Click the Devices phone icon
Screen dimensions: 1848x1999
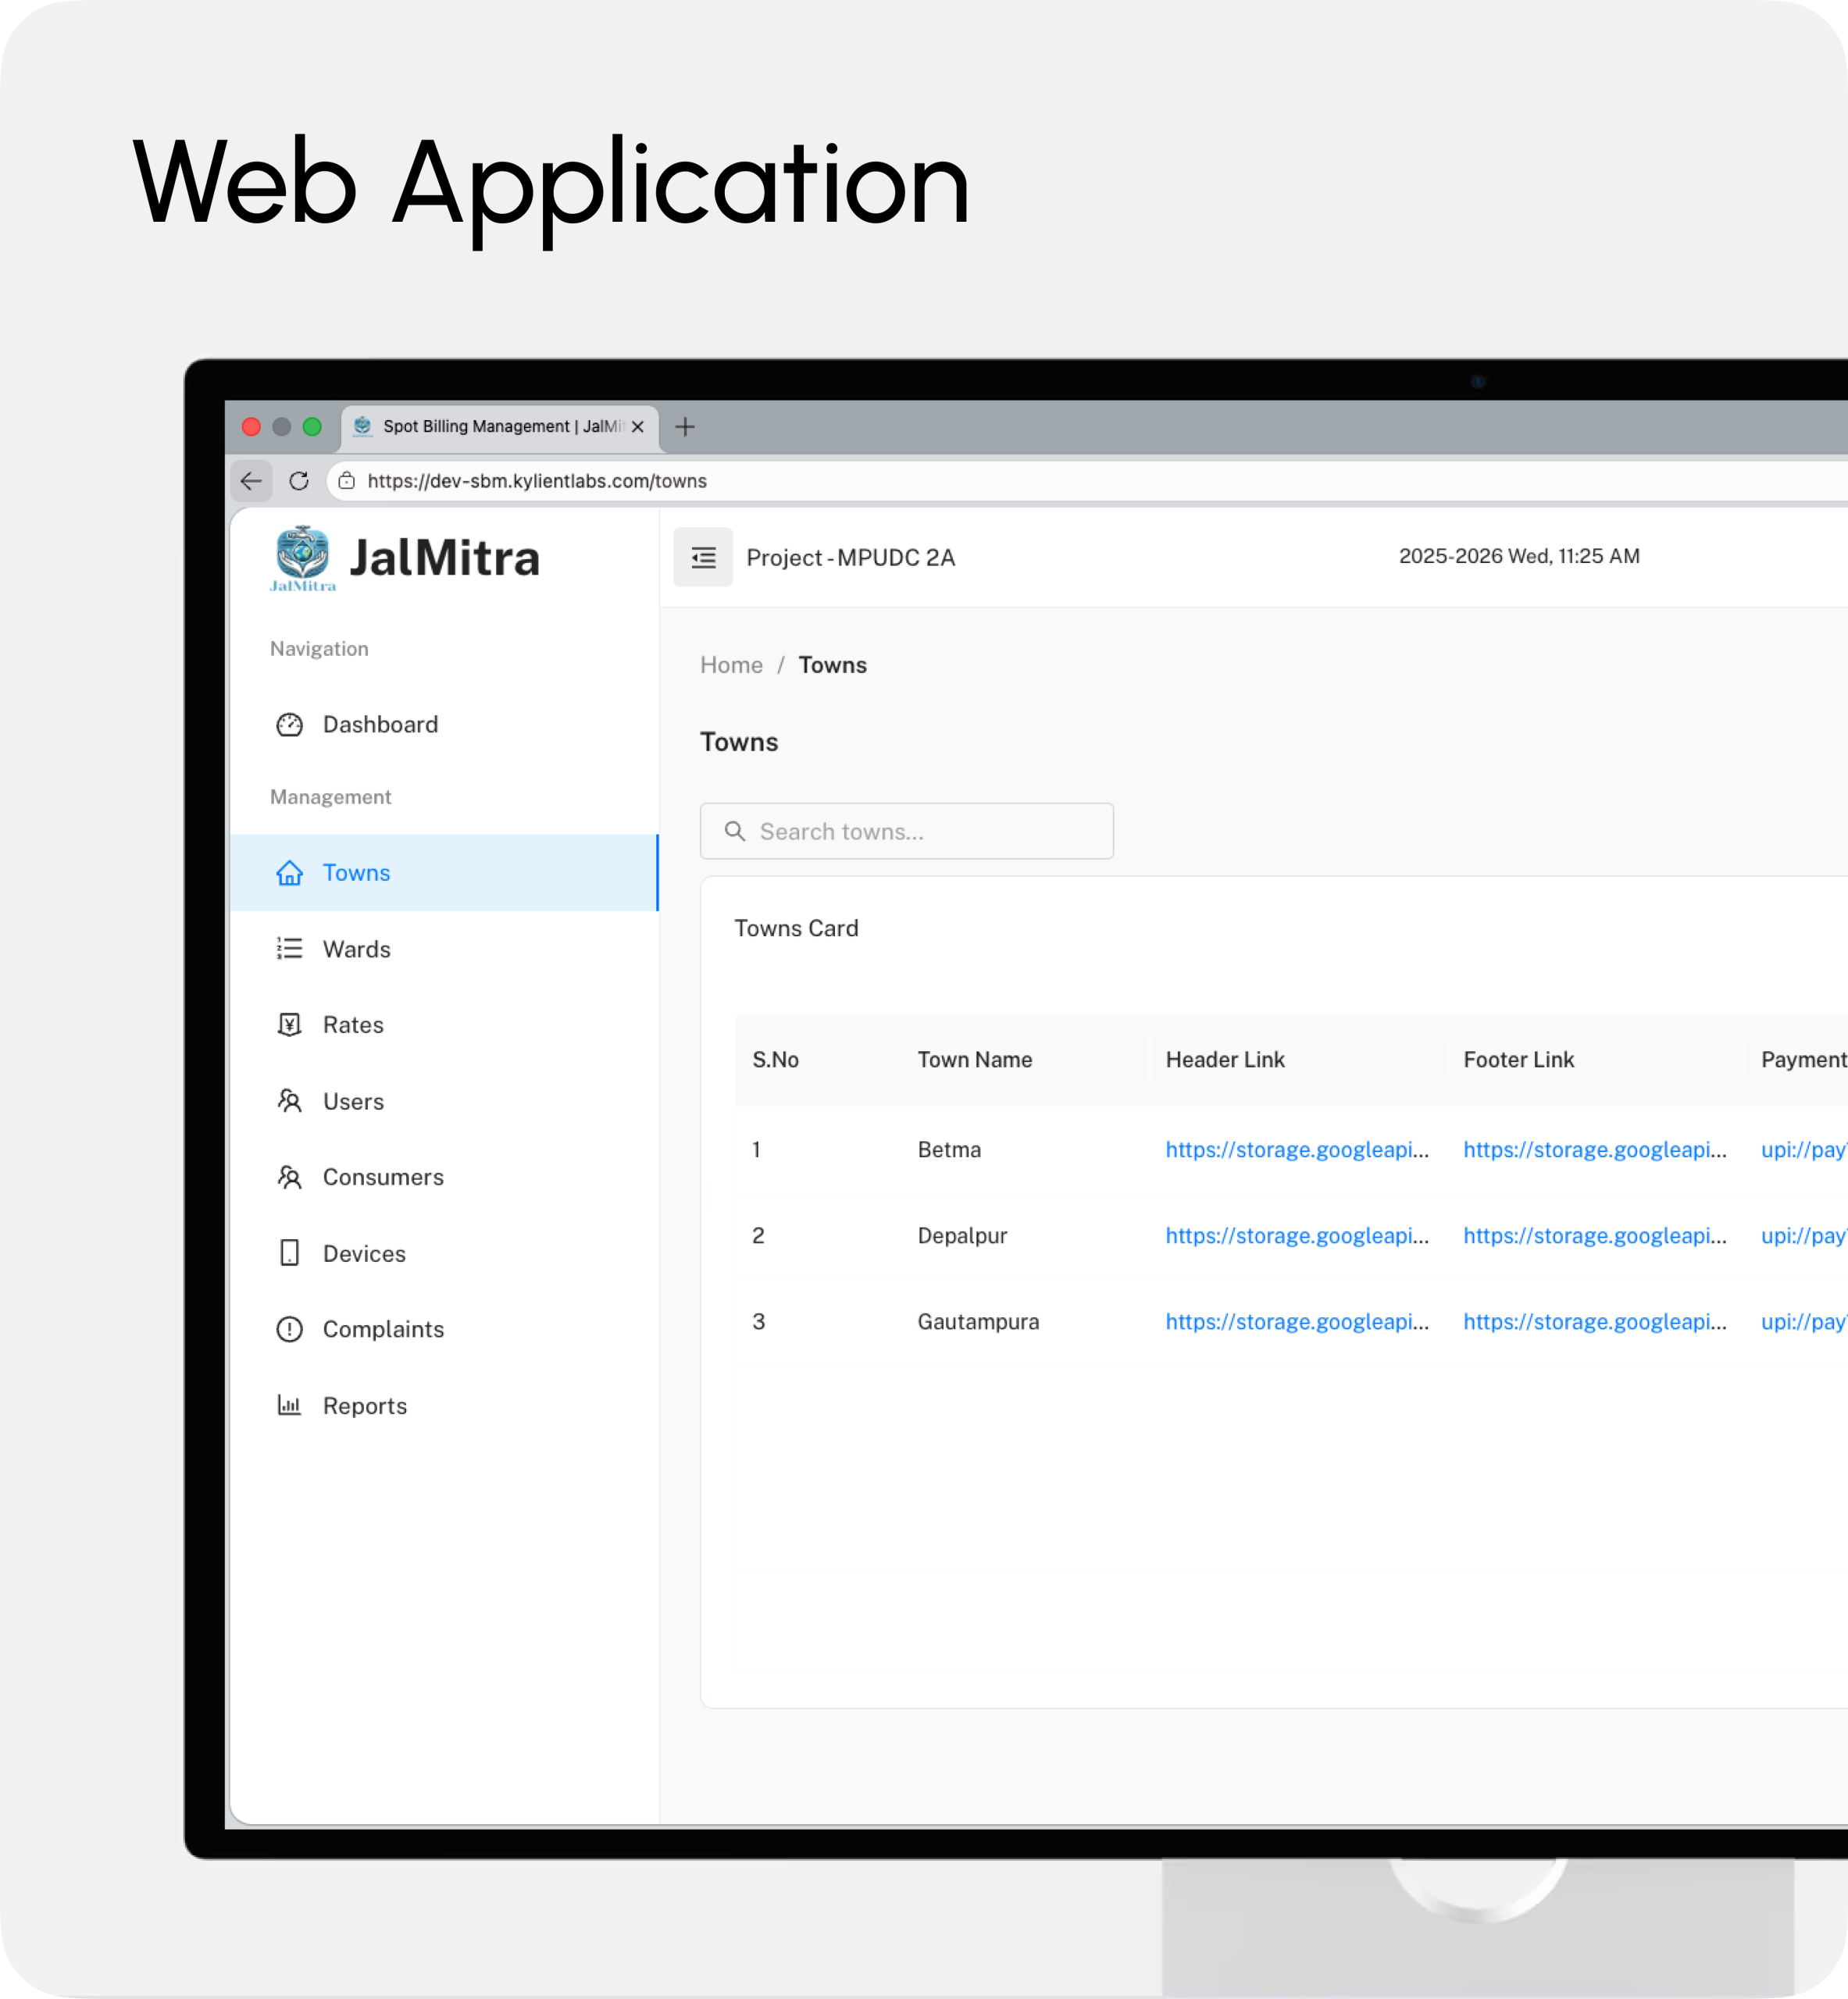coord(289,1252)
